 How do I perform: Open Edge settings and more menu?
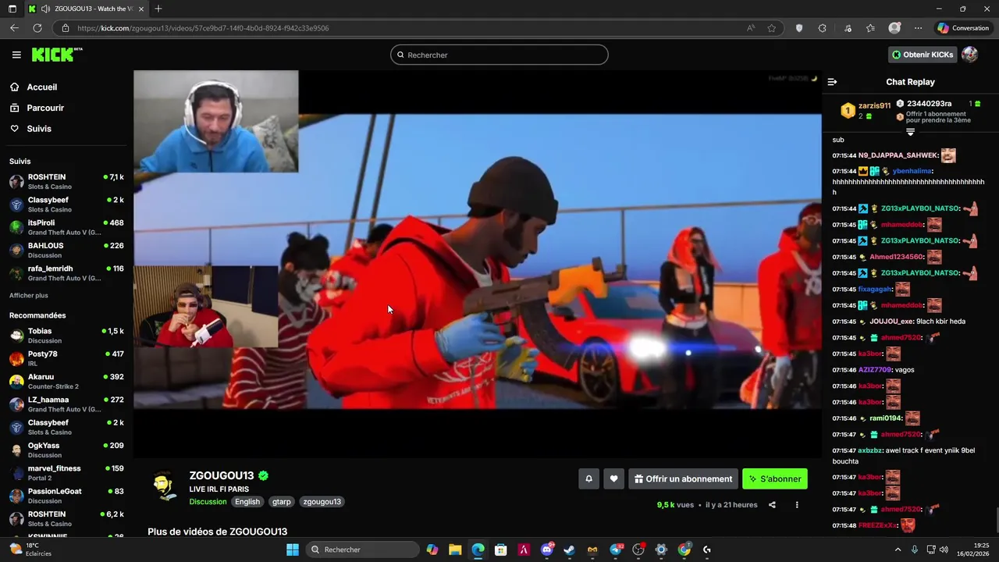[x=918, y=28]
